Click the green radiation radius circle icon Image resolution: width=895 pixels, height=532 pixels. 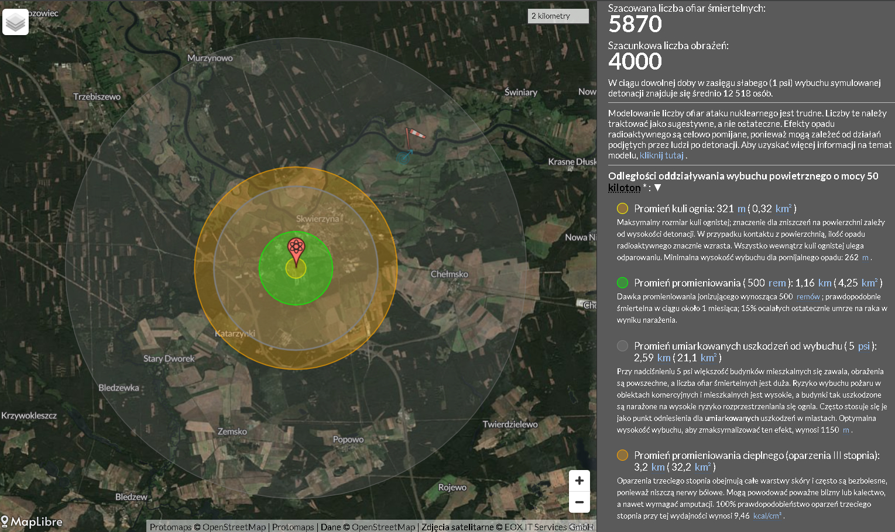coord(622,283)
